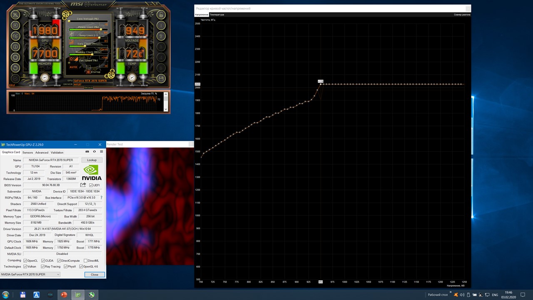Toggle the DirectCompute checkbox
Screen dimensions: 533x300
[59, 261]
